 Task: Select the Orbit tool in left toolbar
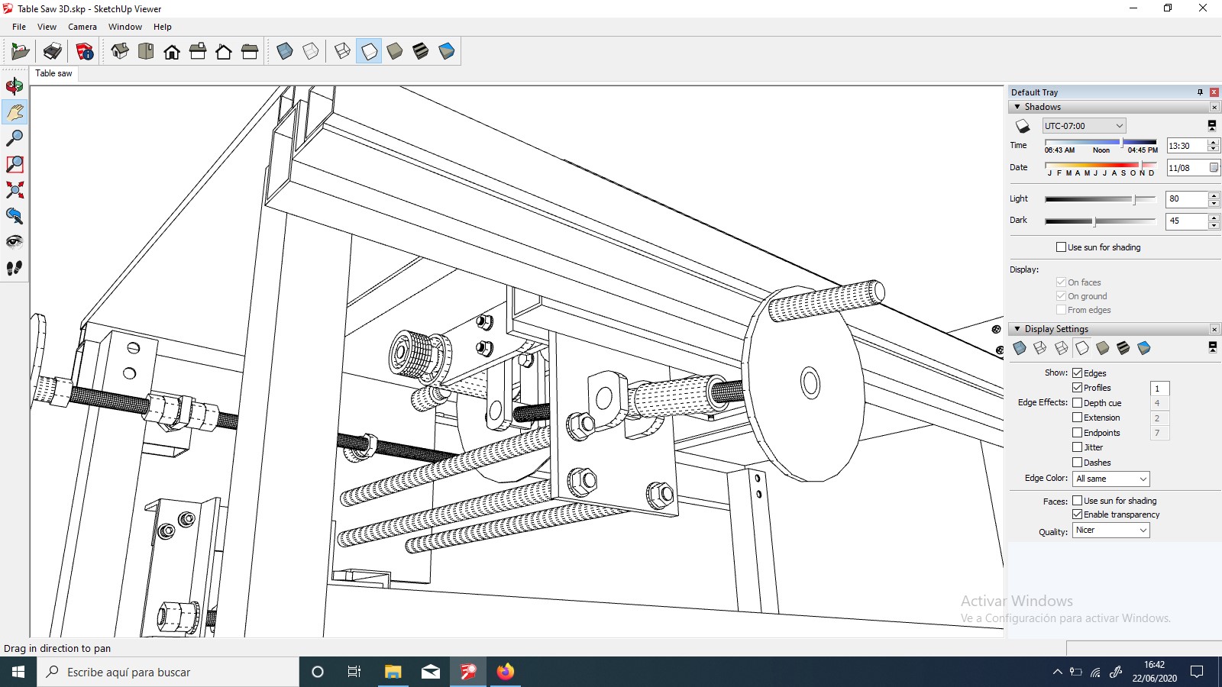click(15, 86)
